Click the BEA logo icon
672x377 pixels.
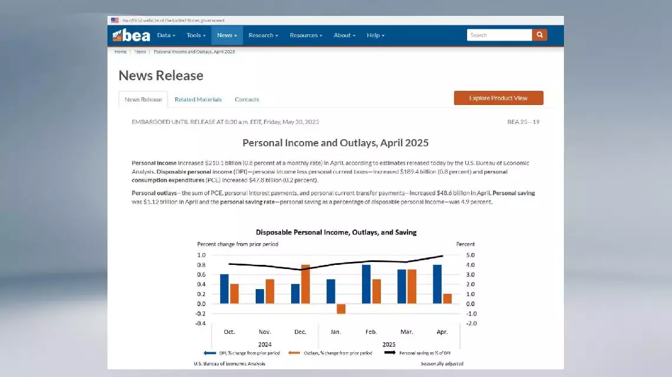(x=131, y=35)
